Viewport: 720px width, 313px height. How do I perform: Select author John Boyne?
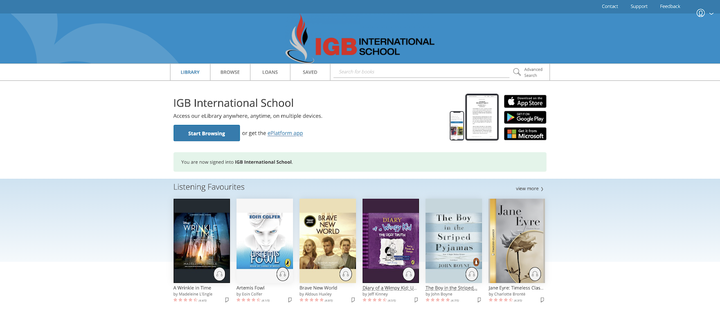coord(441,294)
